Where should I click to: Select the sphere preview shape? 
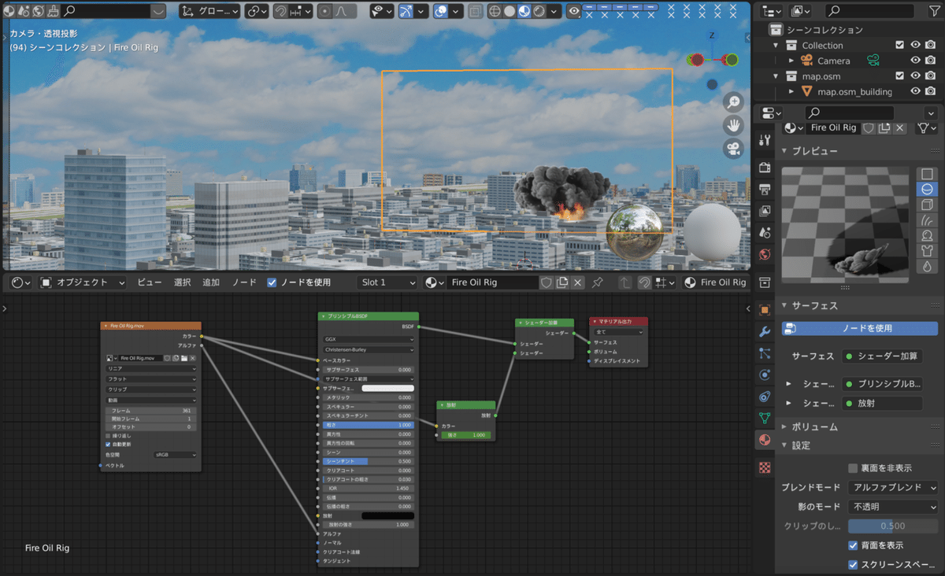[x=927, y=189]
